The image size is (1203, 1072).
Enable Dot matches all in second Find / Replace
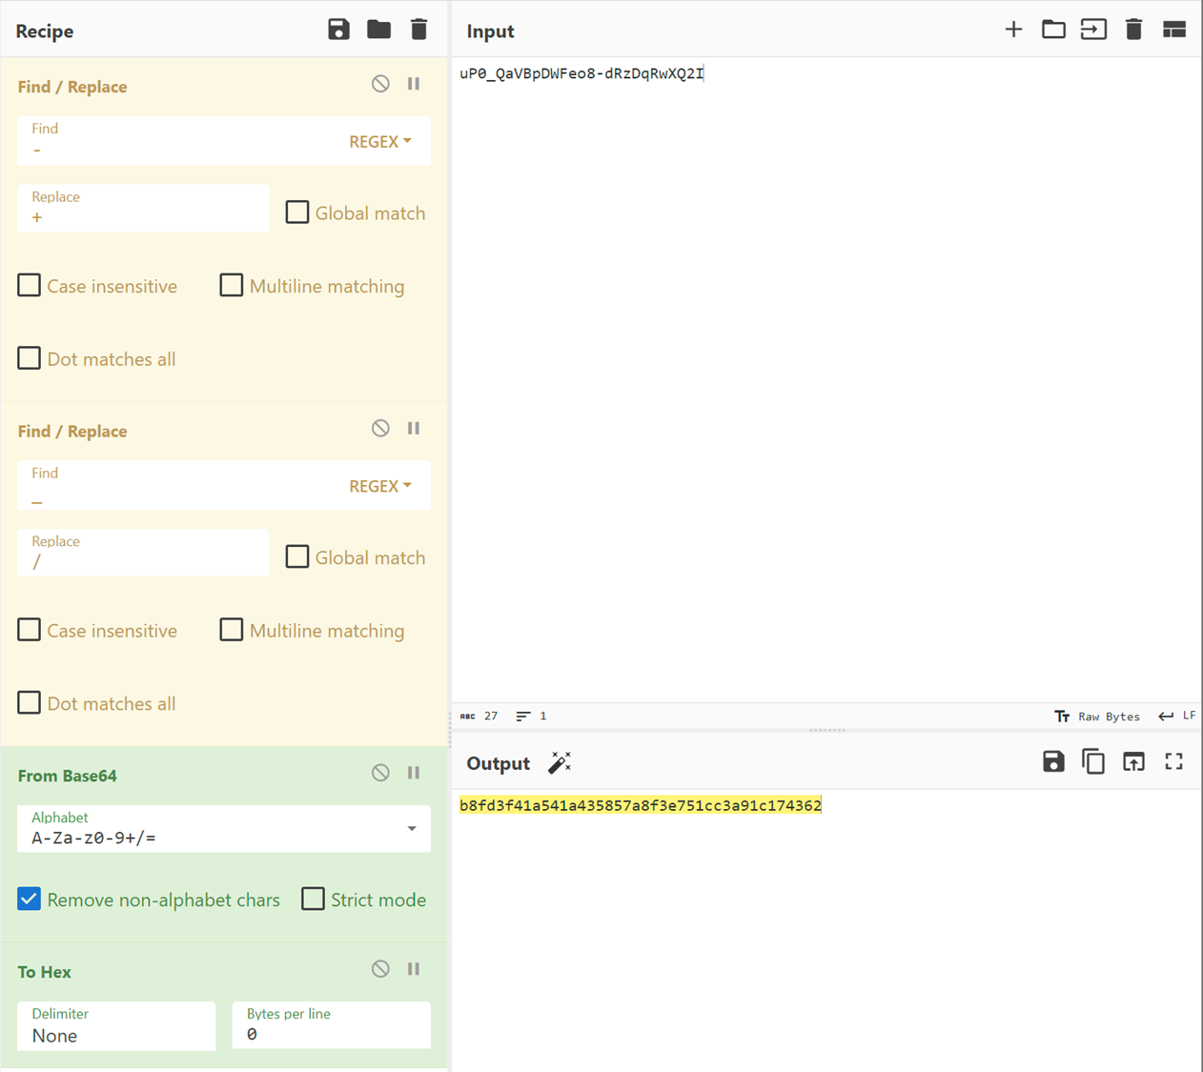(x=30, y=702)
